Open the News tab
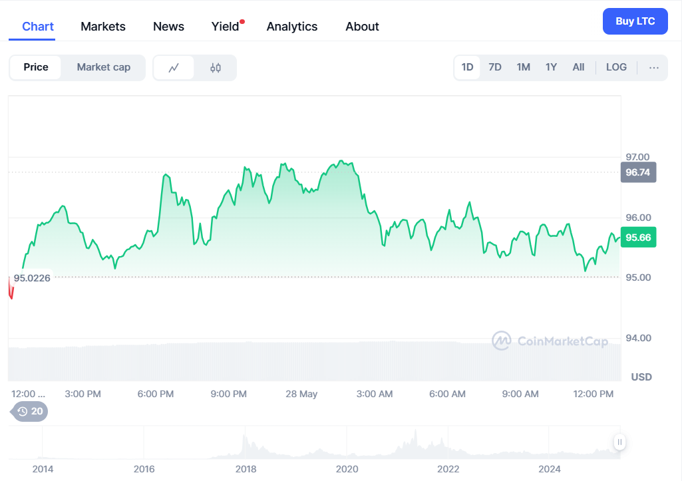The image size is (682, 481). pyautogui.click(x=168, y=27)
